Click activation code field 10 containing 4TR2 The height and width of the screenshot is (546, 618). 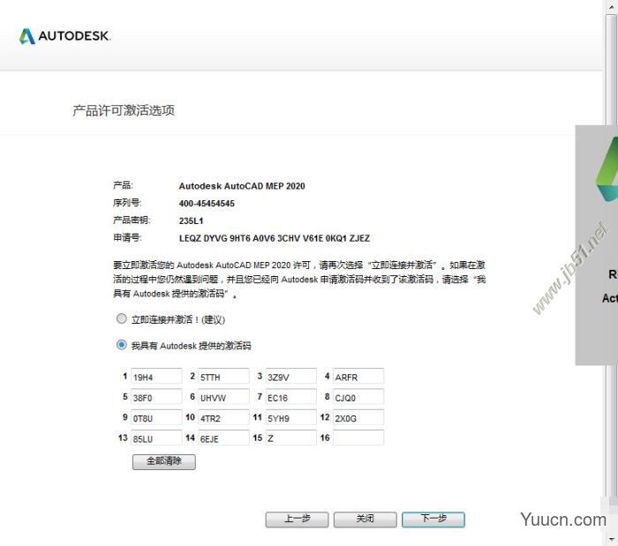click(x=223, y=417)
